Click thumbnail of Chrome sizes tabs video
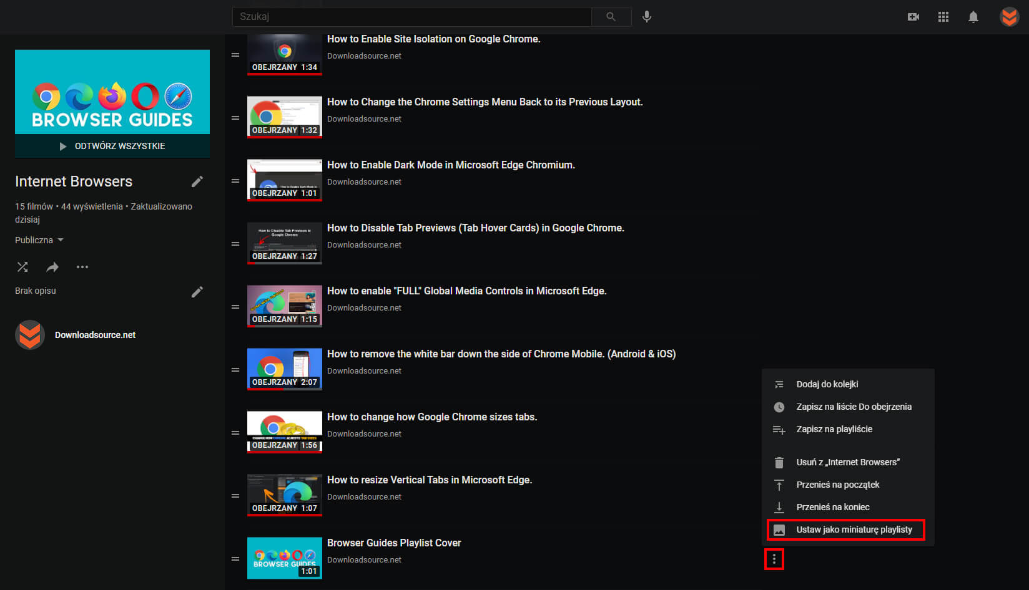This screenshot has height=590, width=1029. point(285,432)
